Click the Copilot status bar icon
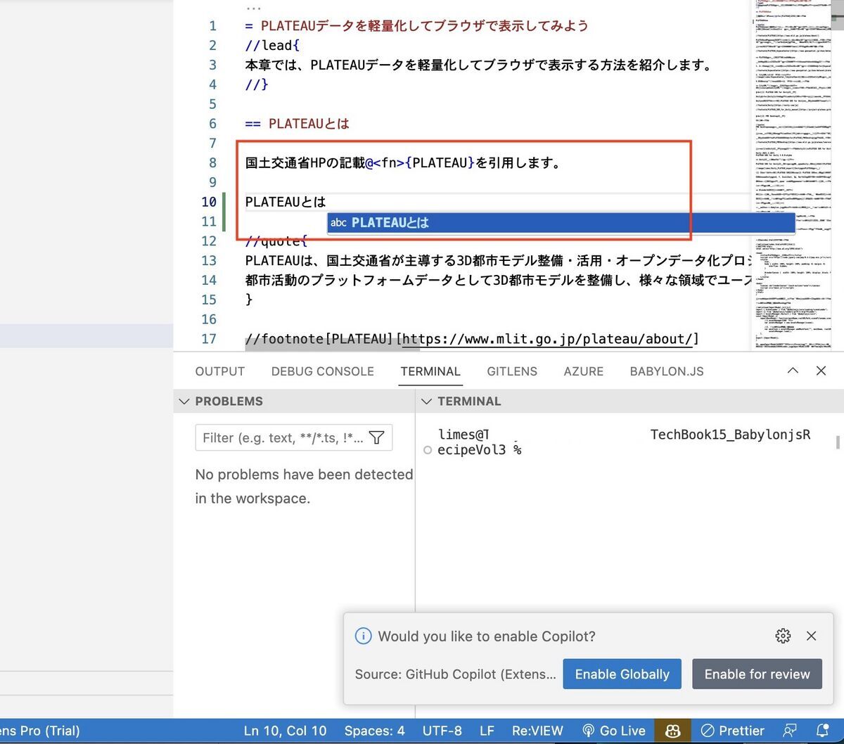The width and height of the screenshot is (844, 744). (x=672, y=731)
